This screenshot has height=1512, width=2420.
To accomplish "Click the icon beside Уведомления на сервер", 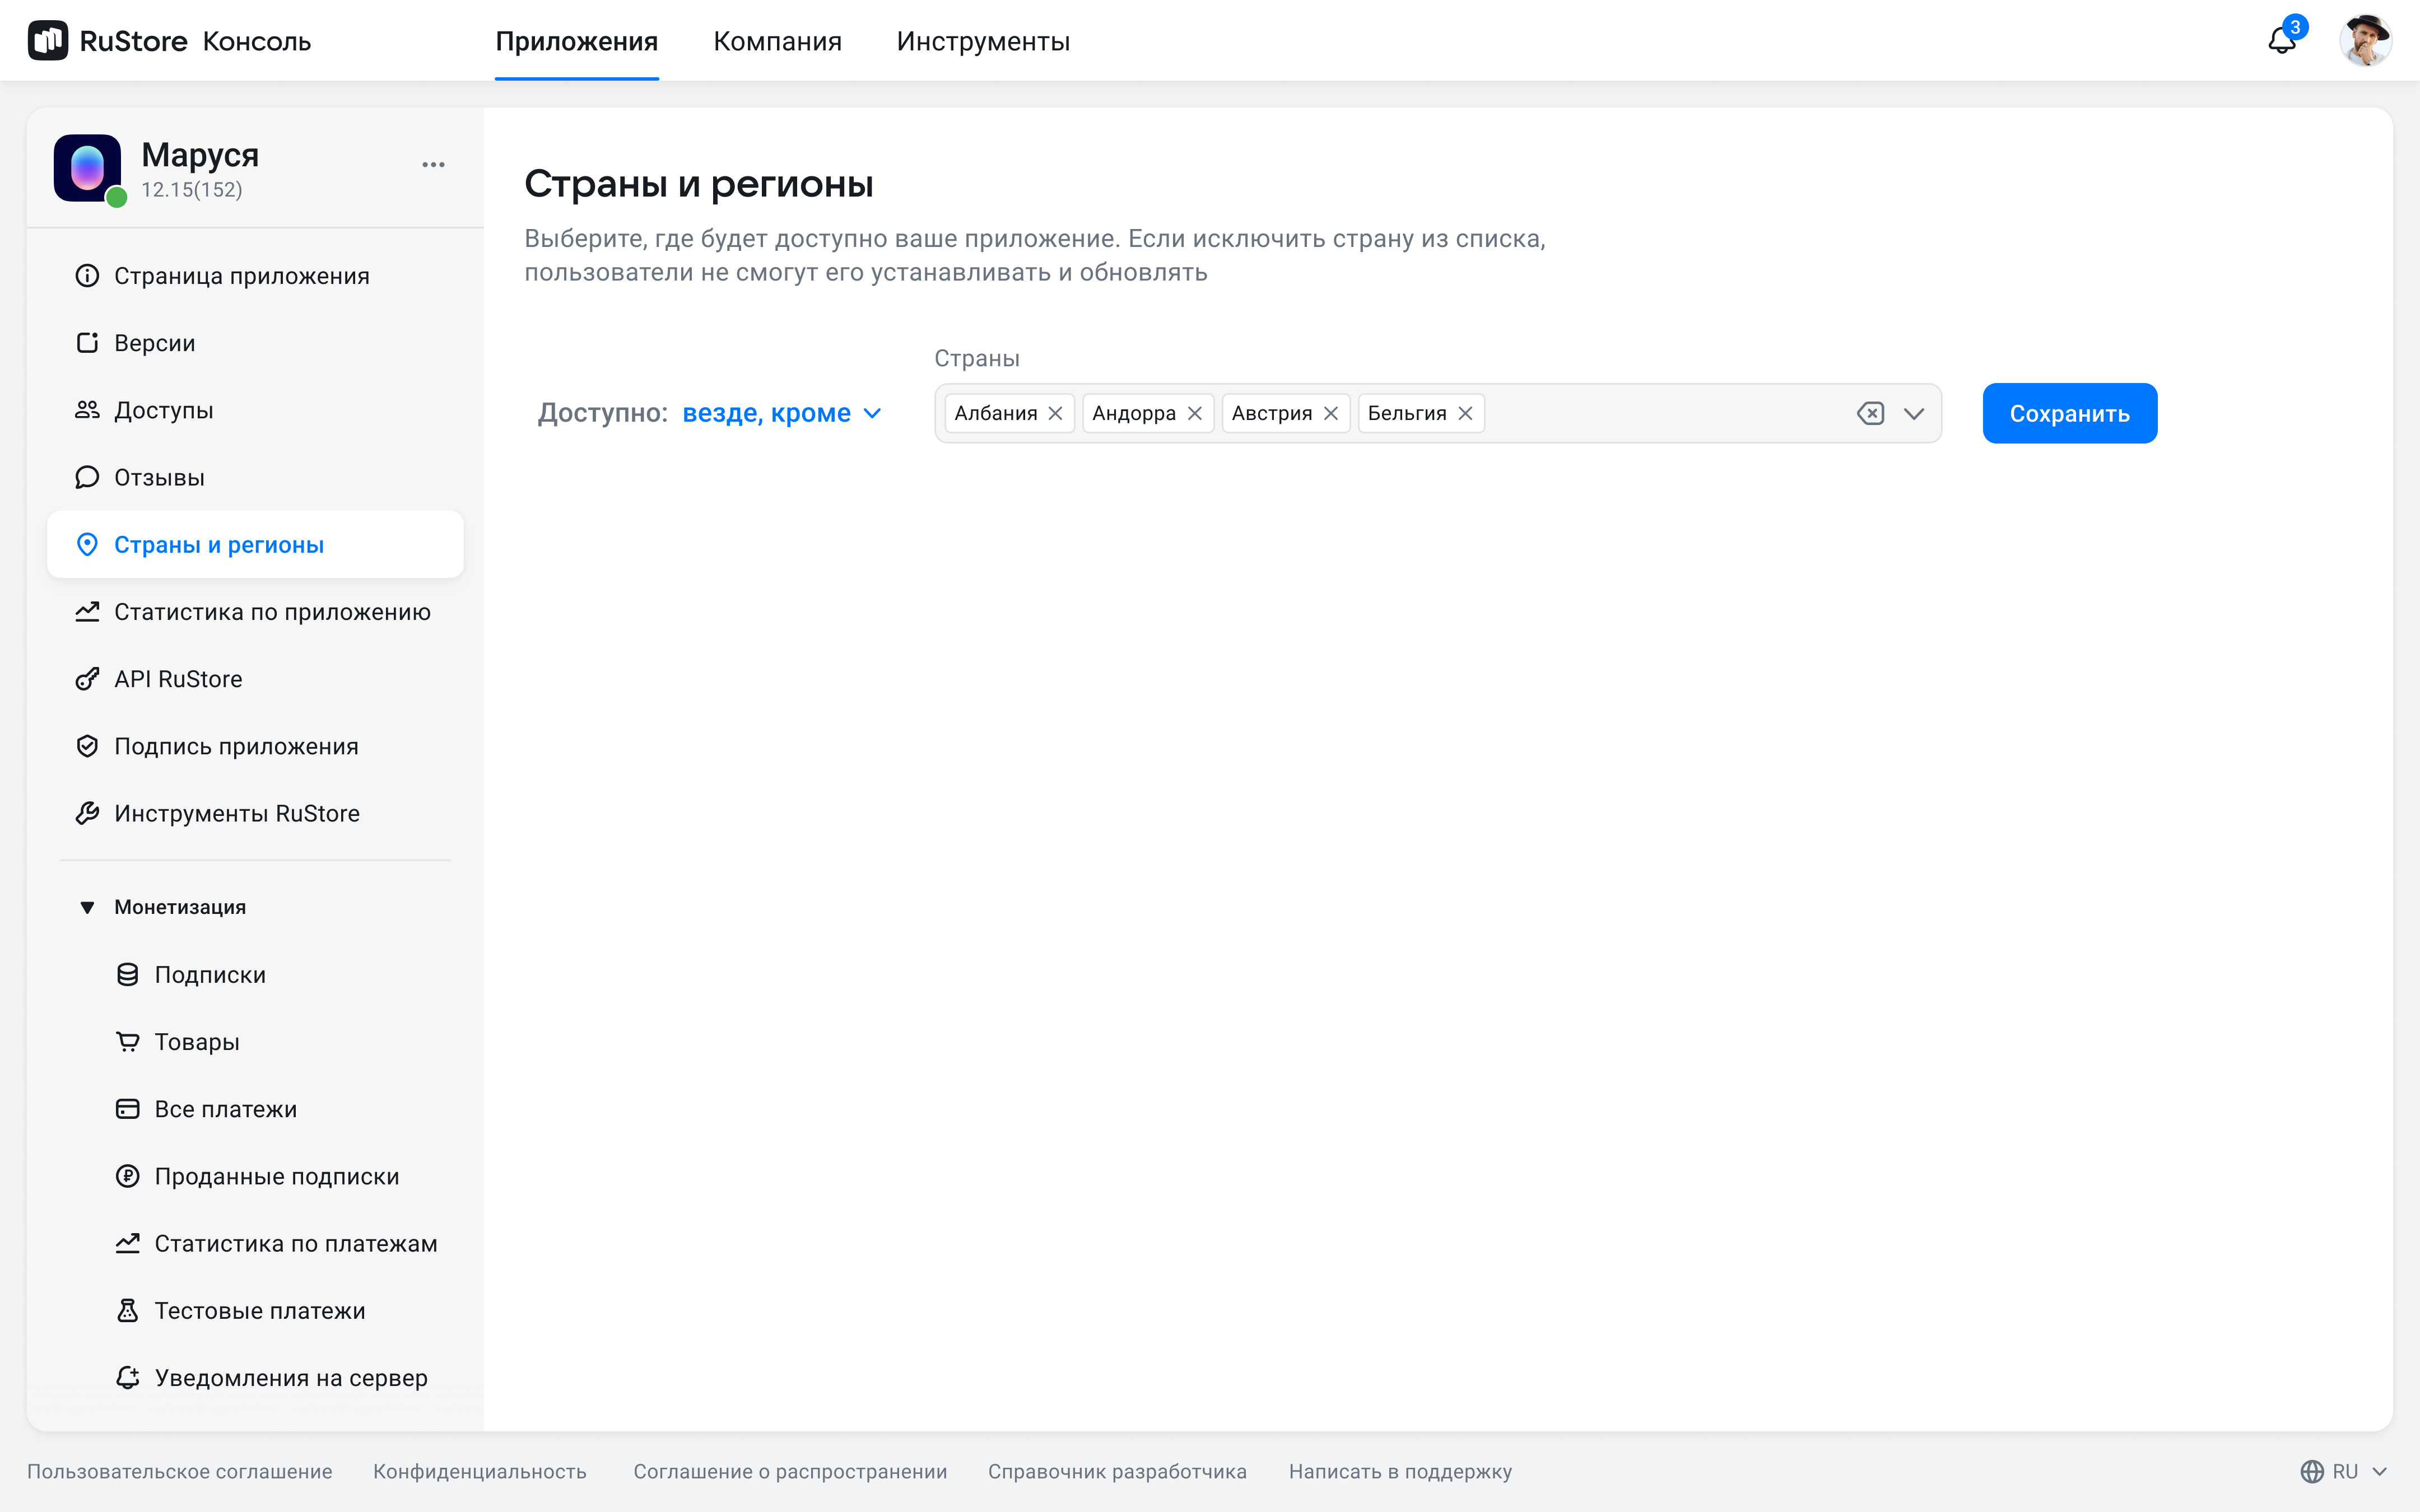I will (128, 1378).
